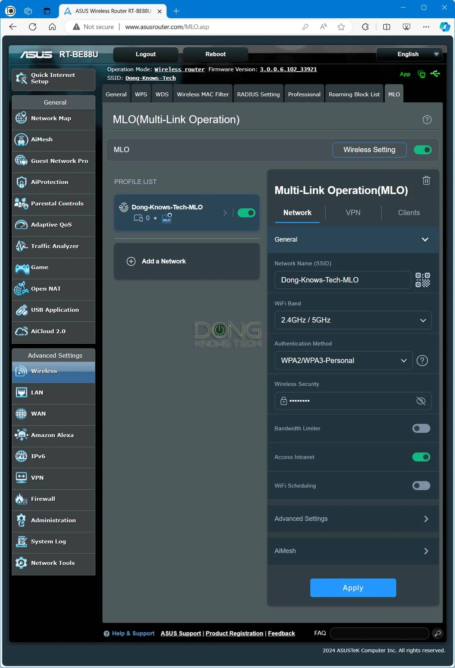Open the VPN tab of MLO profile
Screen dimensions: 455x668
pyautogui.click(x=353, y=213)
